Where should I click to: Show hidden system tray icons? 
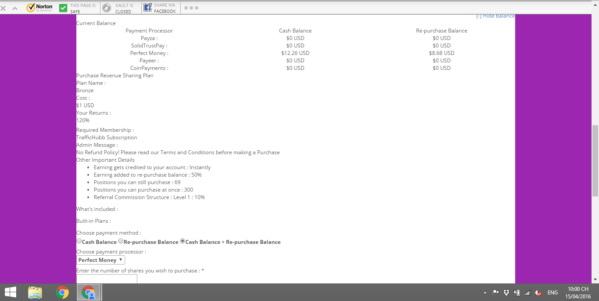click(x=485, y=293)
